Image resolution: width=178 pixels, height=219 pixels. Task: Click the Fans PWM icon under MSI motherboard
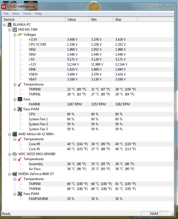[x=20, y=109]
